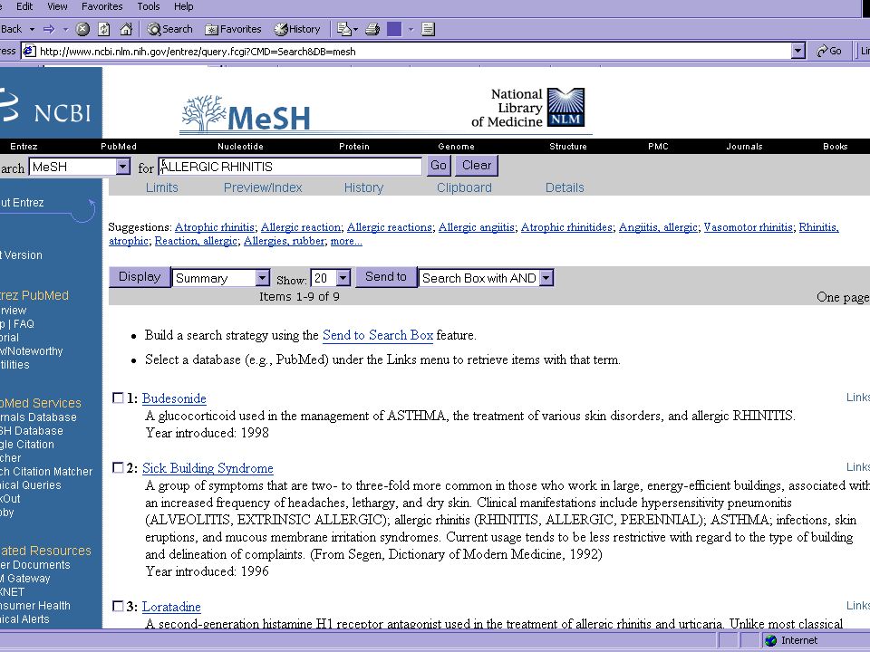The image size is (870, 652).
Task: Click the Send to button
Action: point(386,277)
